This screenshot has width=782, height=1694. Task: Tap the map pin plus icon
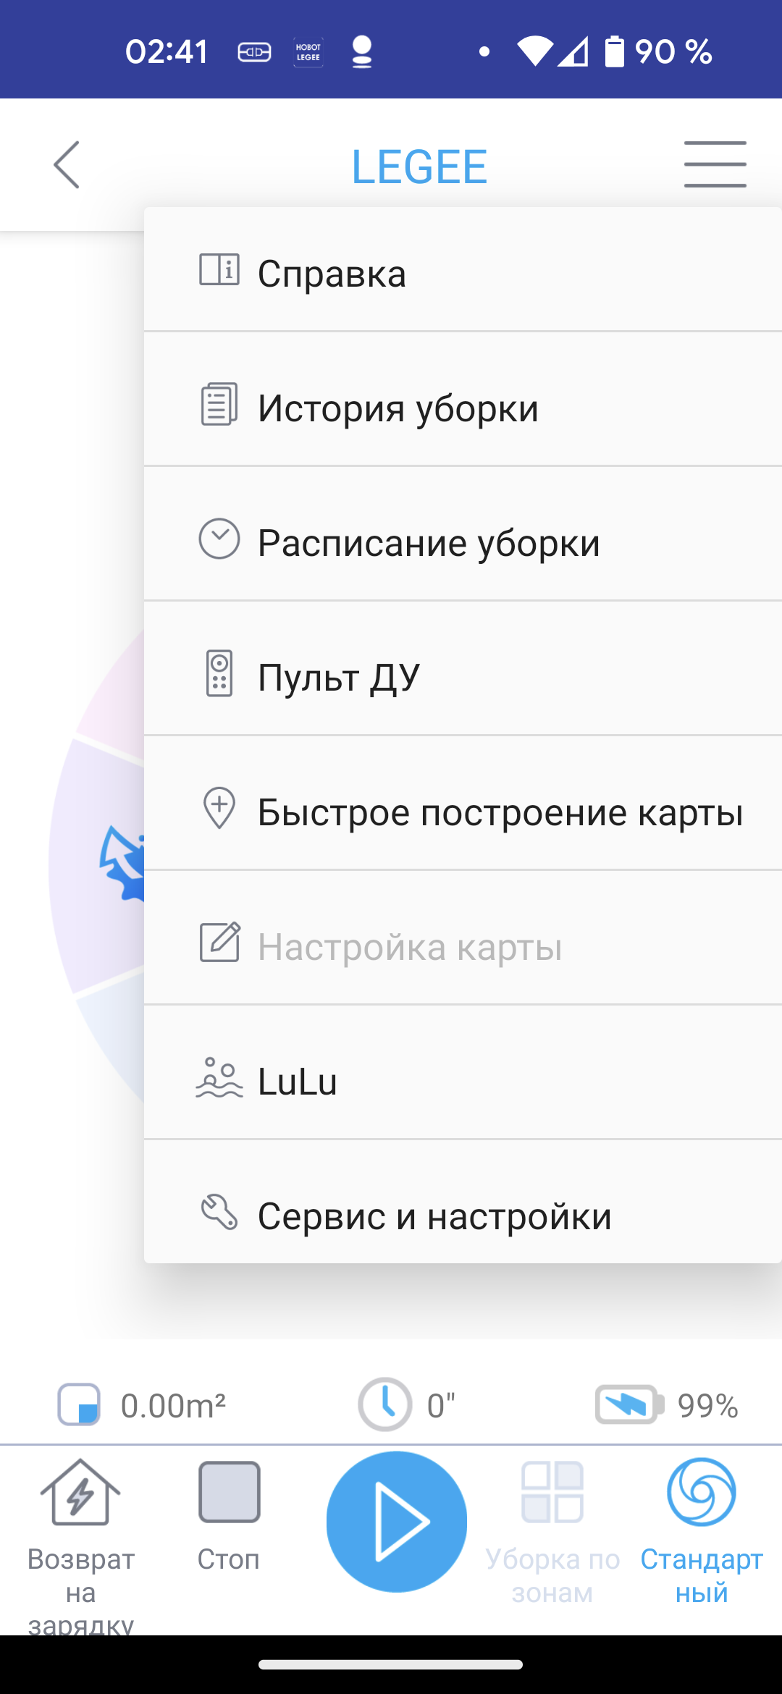219,807
